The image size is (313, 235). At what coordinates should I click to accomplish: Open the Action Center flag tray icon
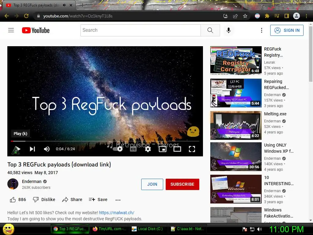245,229
